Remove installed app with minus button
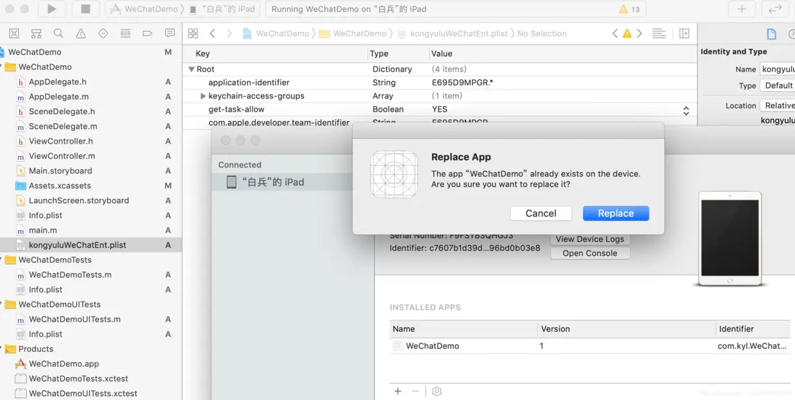Screen dimensions: 795x400 tap(415, 391)
